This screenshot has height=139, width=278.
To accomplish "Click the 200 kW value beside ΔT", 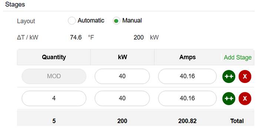I will click(146, 37).
